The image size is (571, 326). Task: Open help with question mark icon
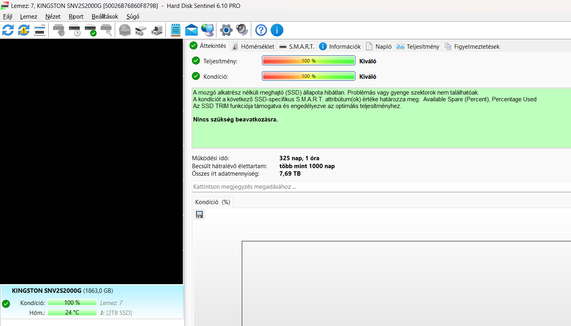261,30
